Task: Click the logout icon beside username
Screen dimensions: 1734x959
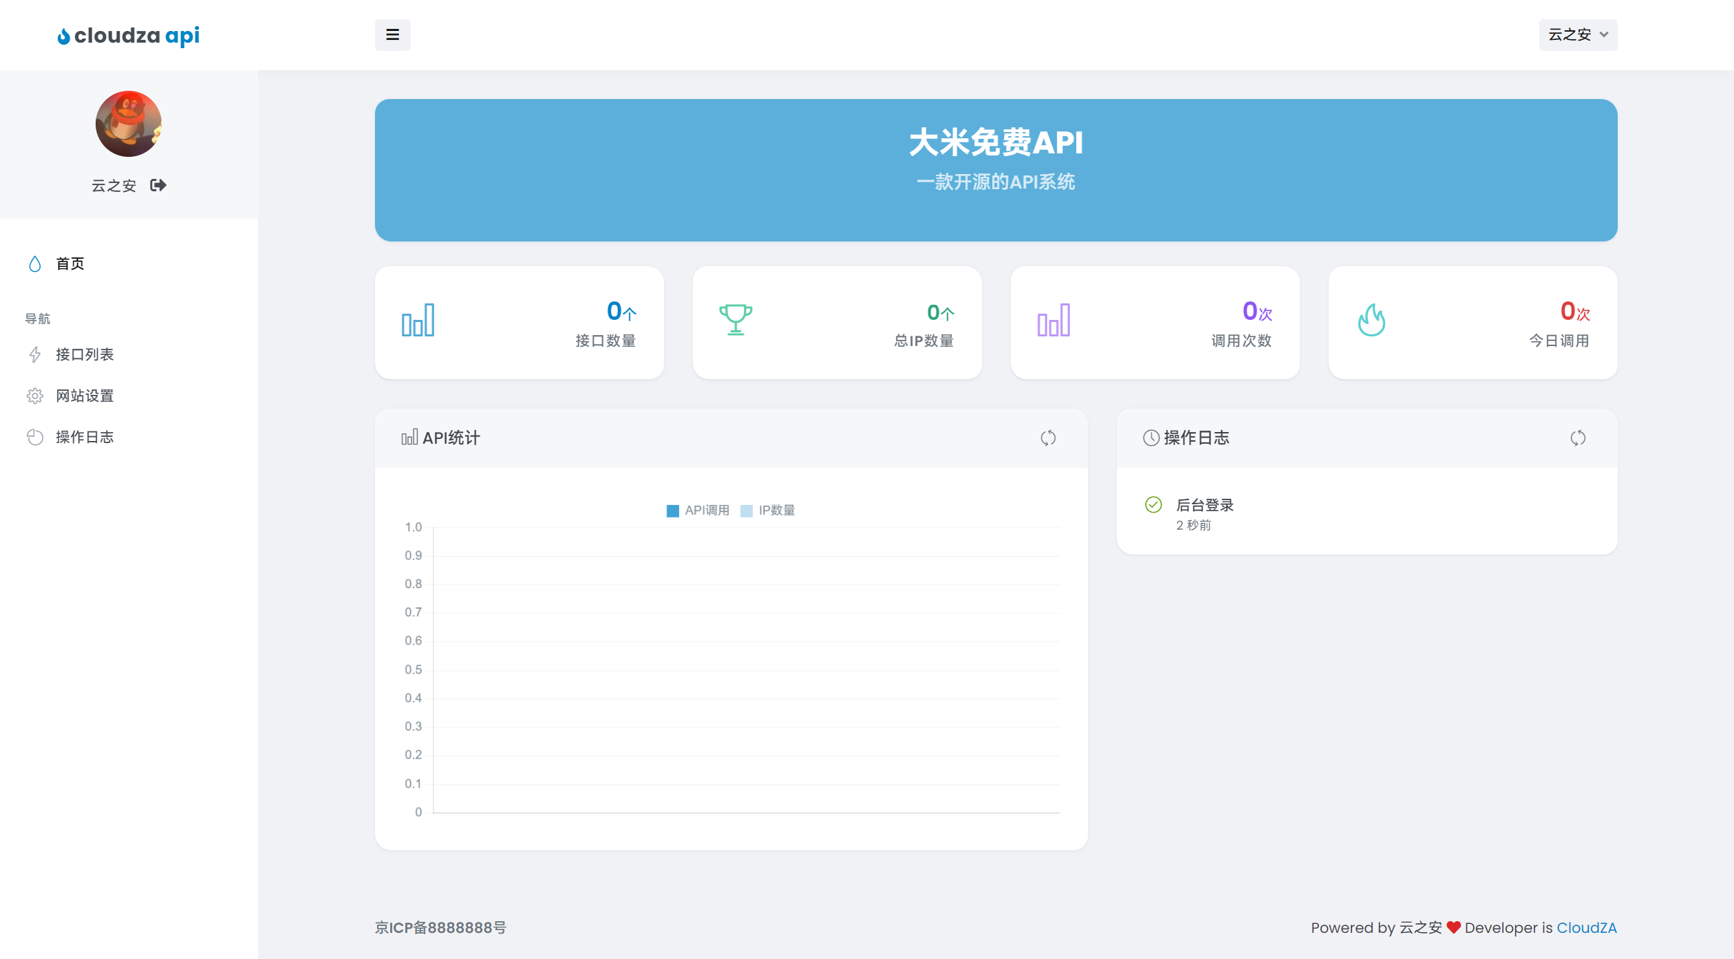Action: [x=158, y=185]
